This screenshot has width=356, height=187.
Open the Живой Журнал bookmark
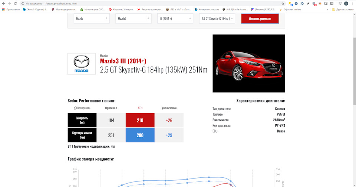point(35,10)
